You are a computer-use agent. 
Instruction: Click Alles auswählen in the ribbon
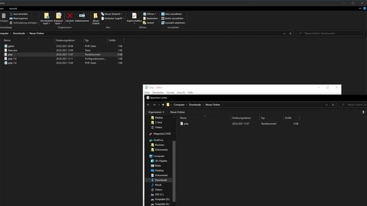point(171,14)
